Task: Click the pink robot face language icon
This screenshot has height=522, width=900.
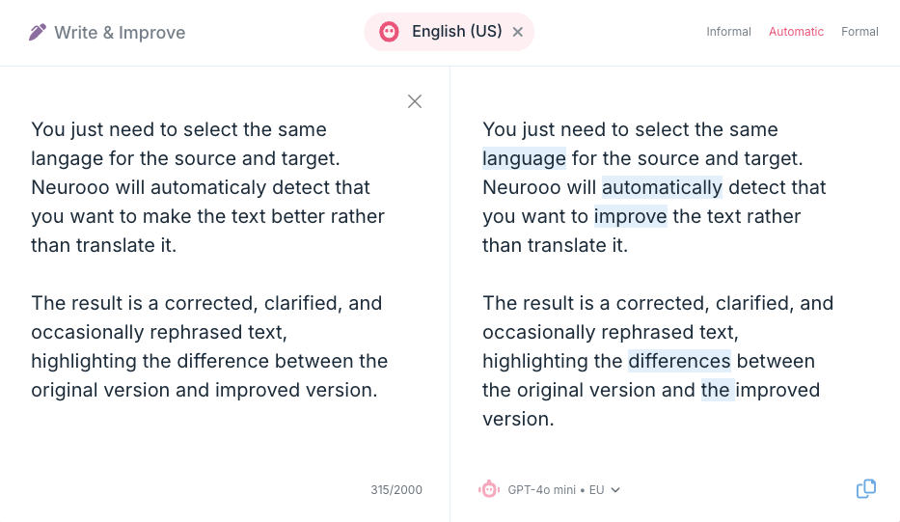Action: click(389, 32)
